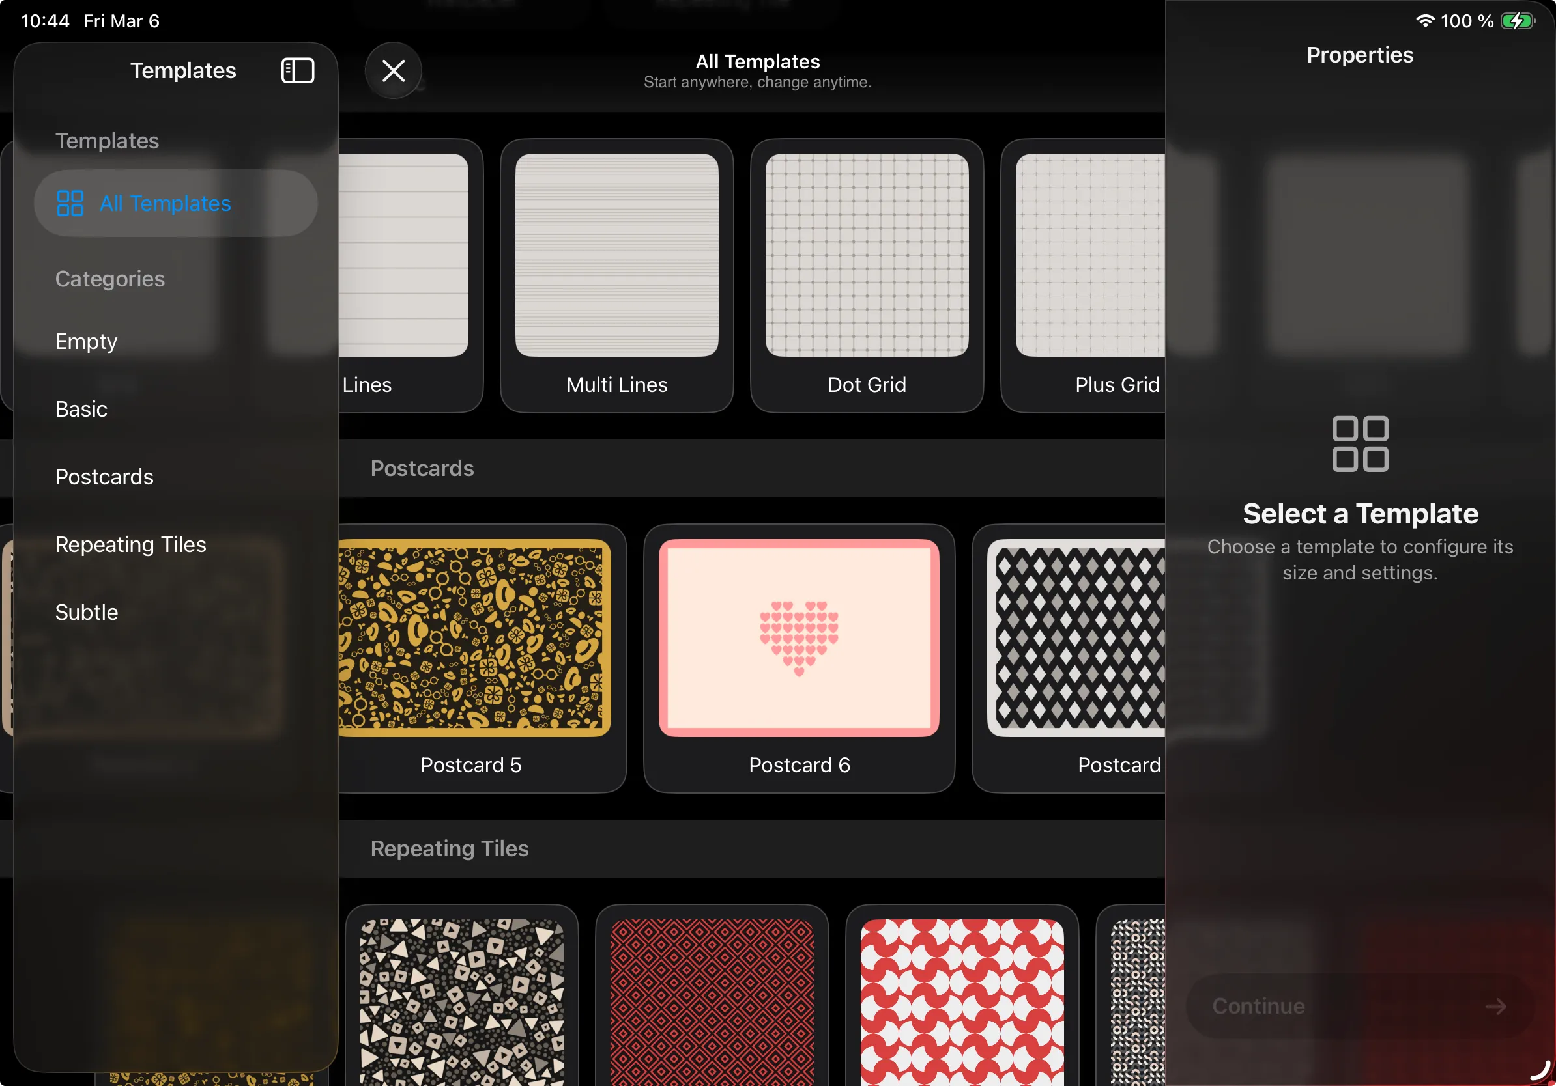
Task: Select the red circular repeating tile pattern
Action: 961,1002
